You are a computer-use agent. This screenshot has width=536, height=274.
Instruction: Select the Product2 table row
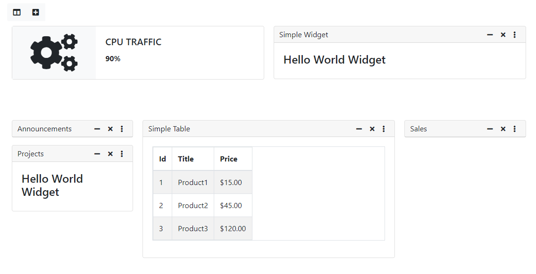click(x=202, y=205)
